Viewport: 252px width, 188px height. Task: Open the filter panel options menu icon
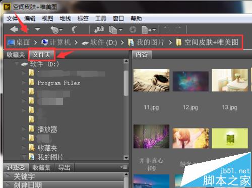[124, 167]
